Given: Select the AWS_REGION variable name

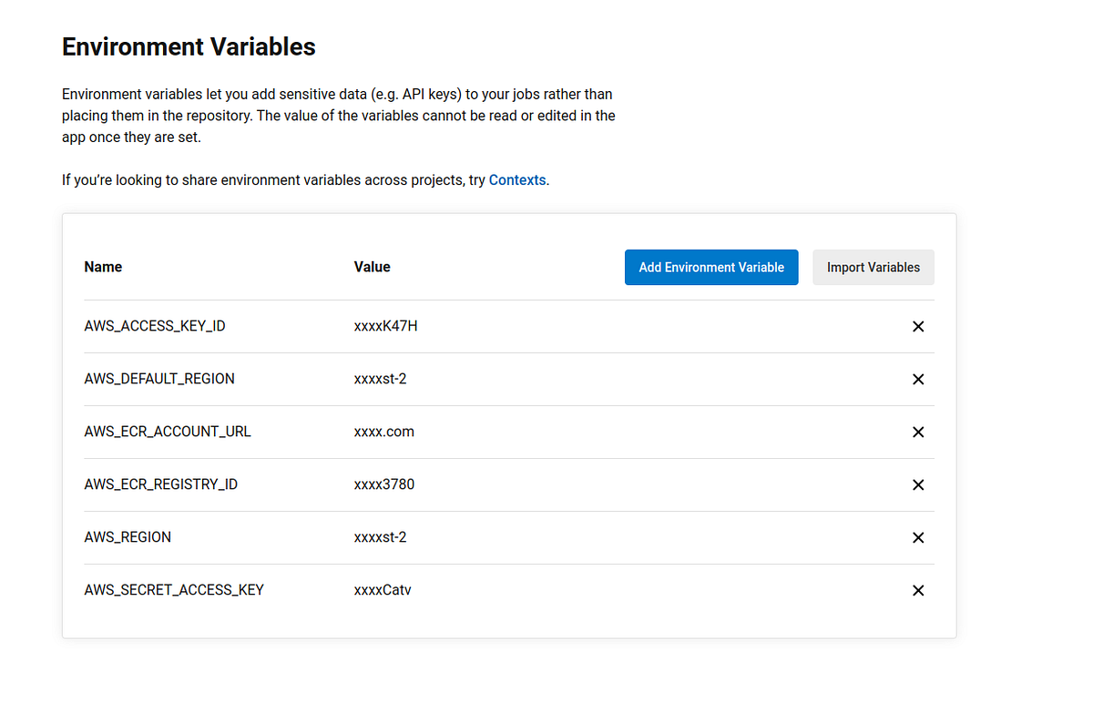Looking at the screenshot, I should coord(128,537).
